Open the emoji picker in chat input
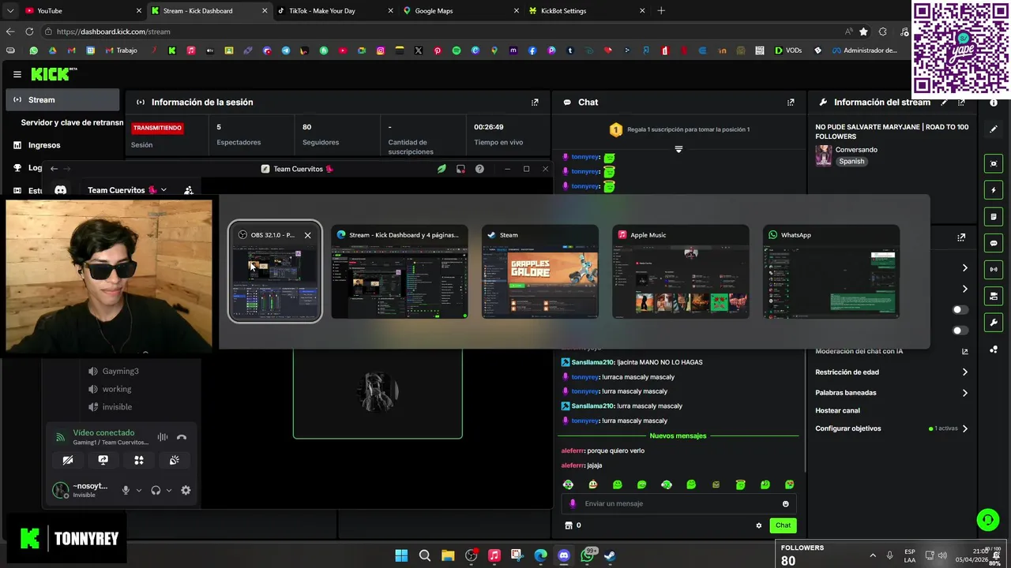 785,504
